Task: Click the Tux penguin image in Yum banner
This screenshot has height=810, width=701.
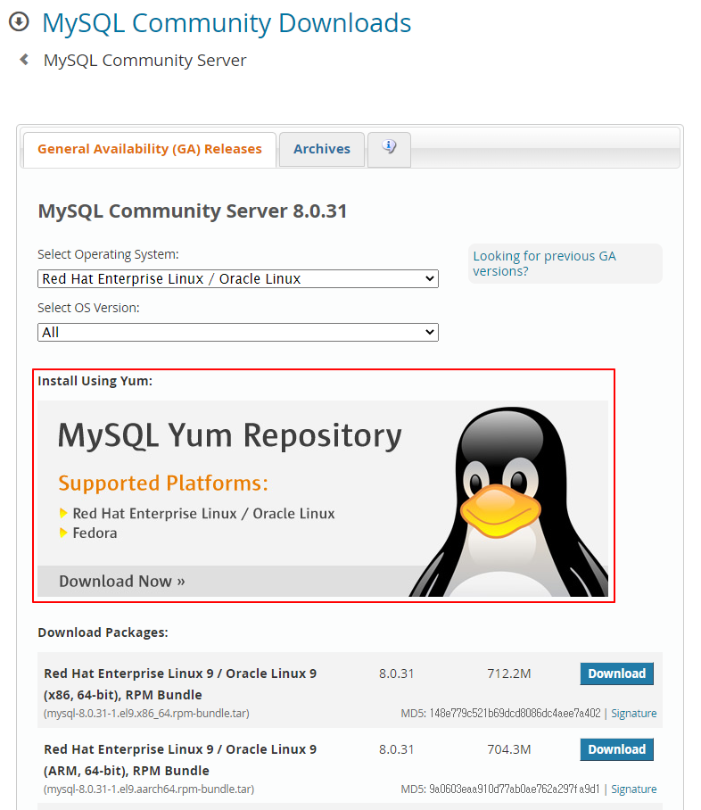Action: [509, 501]
